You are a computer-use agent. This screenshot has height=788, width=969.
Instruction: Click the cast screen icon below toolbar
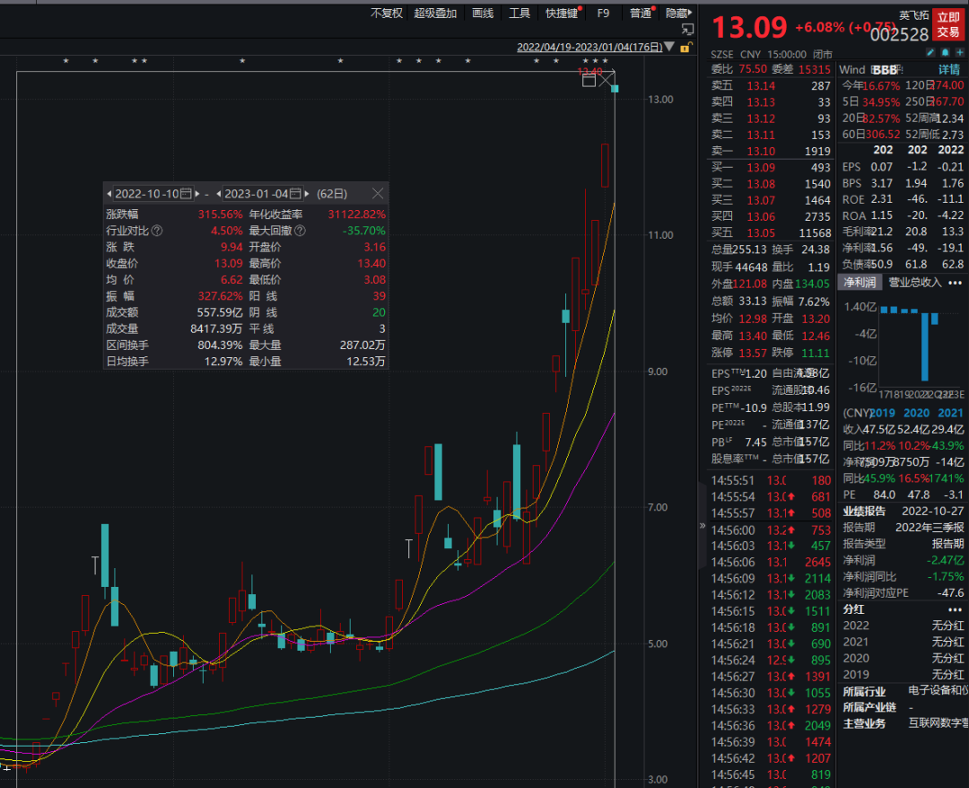(687, 30)
